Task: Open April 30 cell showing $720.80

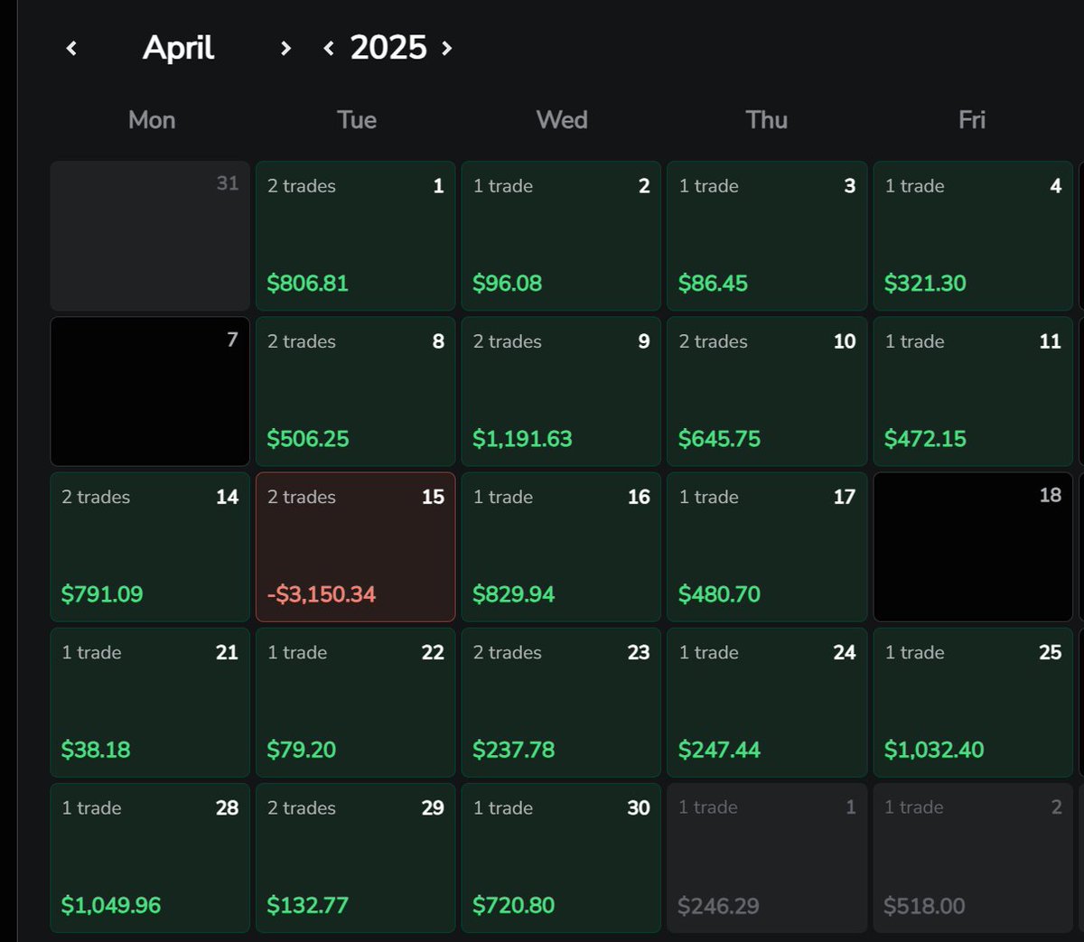Action: [561, 857]
